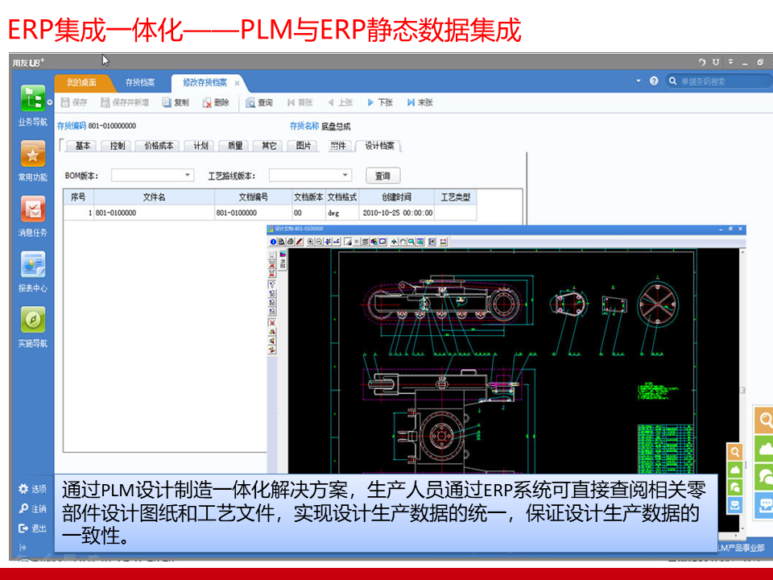Click the blue help question mark icon
Image resolution: width=773 pixels, height=580 pixels.
[x=654, y=81]
